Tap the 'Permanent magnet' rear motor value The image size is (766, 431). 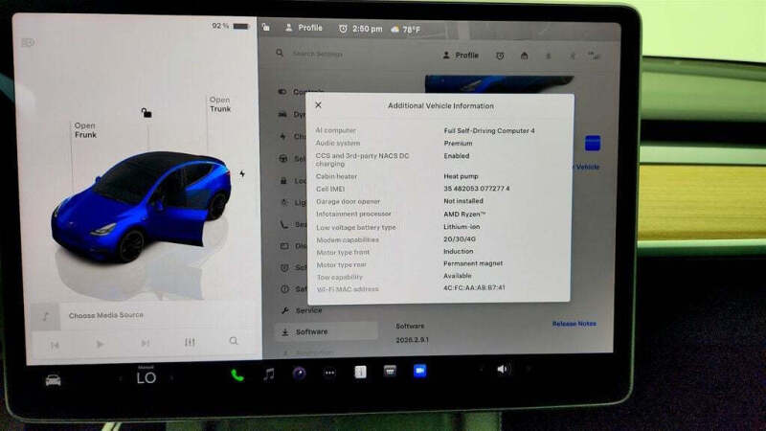point(473,263)
